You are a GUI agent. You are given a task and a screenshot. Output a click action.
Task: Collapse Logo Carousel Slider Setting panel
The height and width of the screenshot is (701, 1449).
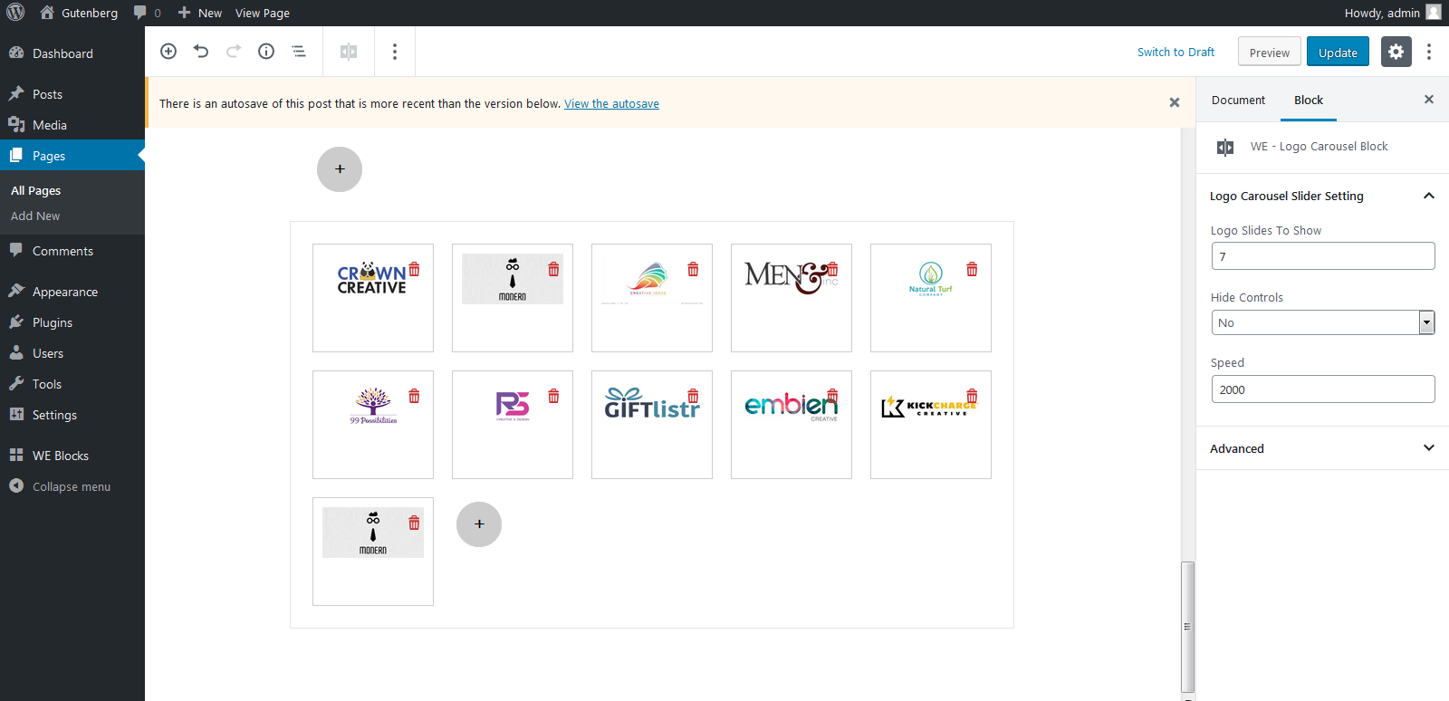click(x=1322, y=196)
